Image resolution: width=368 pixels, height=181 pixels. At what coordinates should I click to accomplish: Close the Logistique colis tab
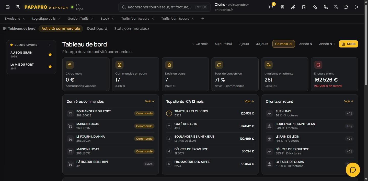point(59,19)
